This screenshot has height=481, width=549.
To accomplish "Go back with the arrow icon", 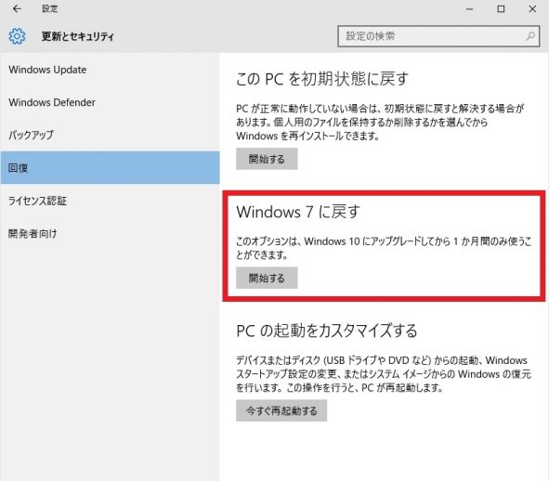I will [x=17, y=8].
